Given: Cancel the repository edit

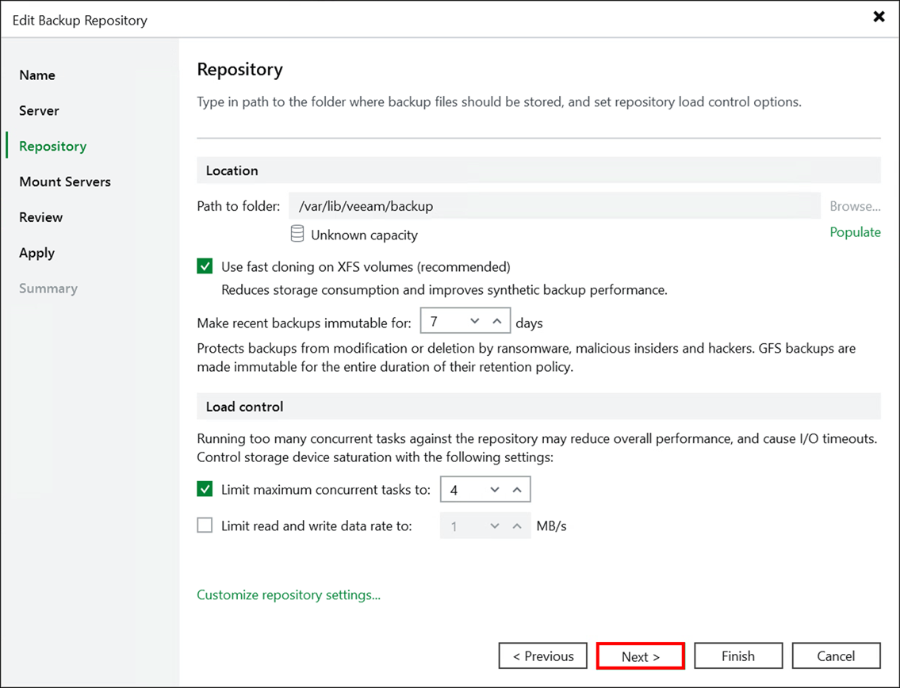Looking at the screenshot, I should coord(836,656).
